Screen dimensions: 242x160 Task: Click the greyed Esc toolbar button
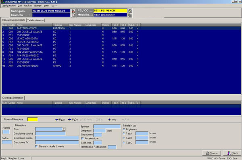tap(99, 119)
